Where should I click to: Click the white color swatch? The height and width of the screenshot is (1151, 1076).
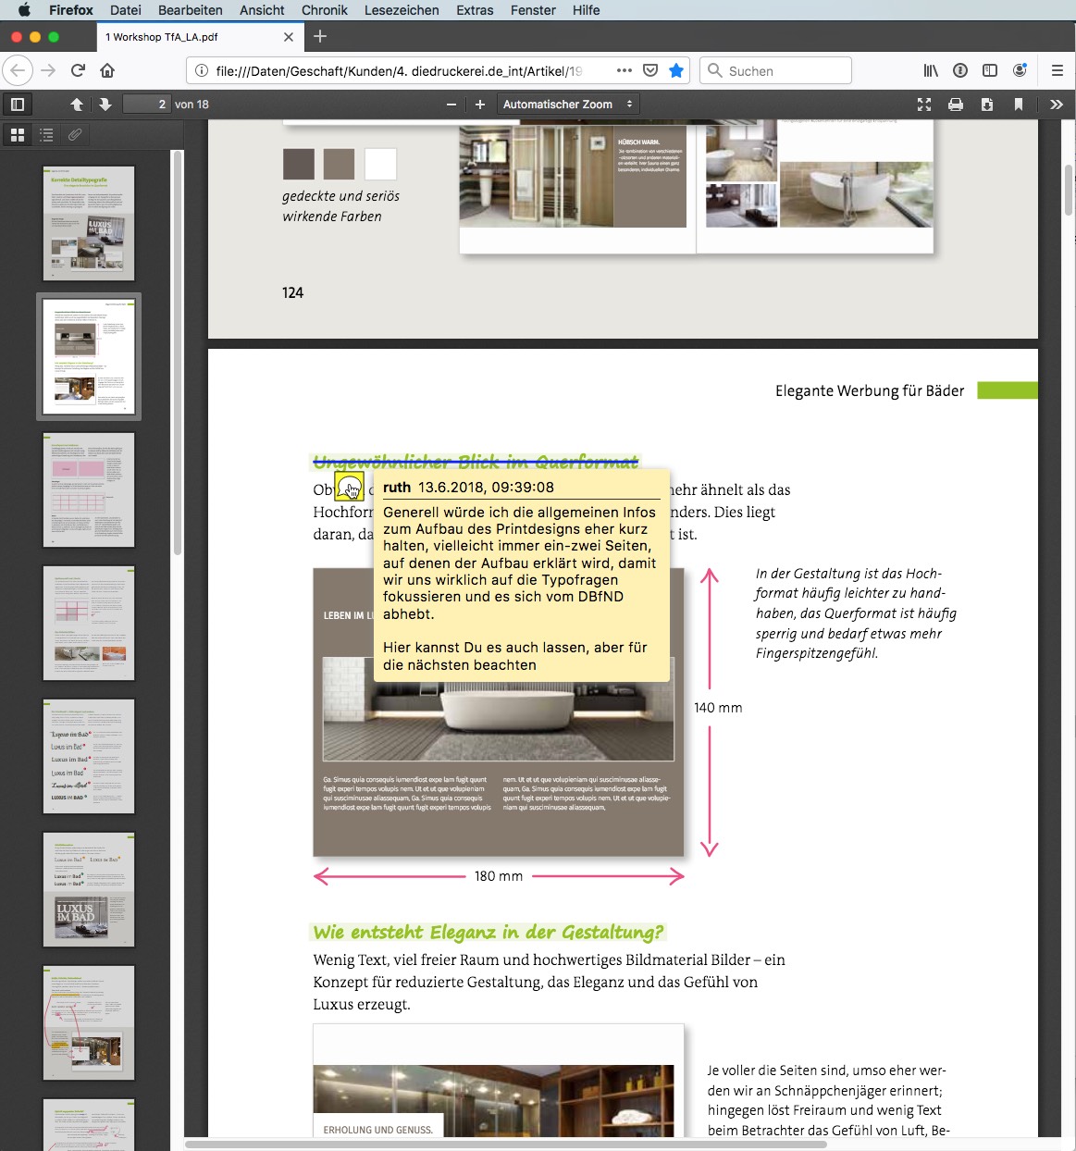tap(380, 164)
